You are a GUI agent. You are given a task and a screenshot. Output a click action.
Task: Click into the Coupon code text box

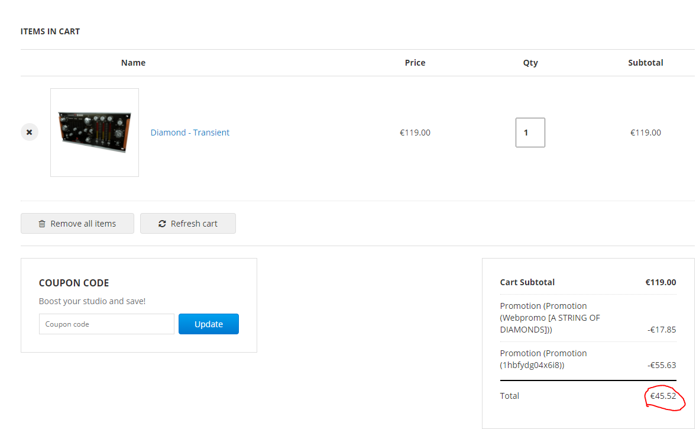106,324
